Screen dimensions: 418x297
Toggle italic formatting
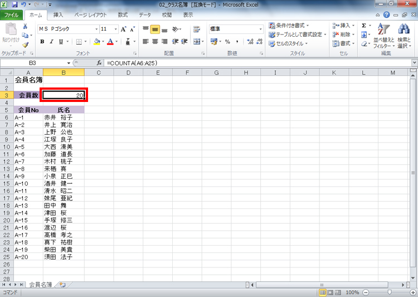52,42
